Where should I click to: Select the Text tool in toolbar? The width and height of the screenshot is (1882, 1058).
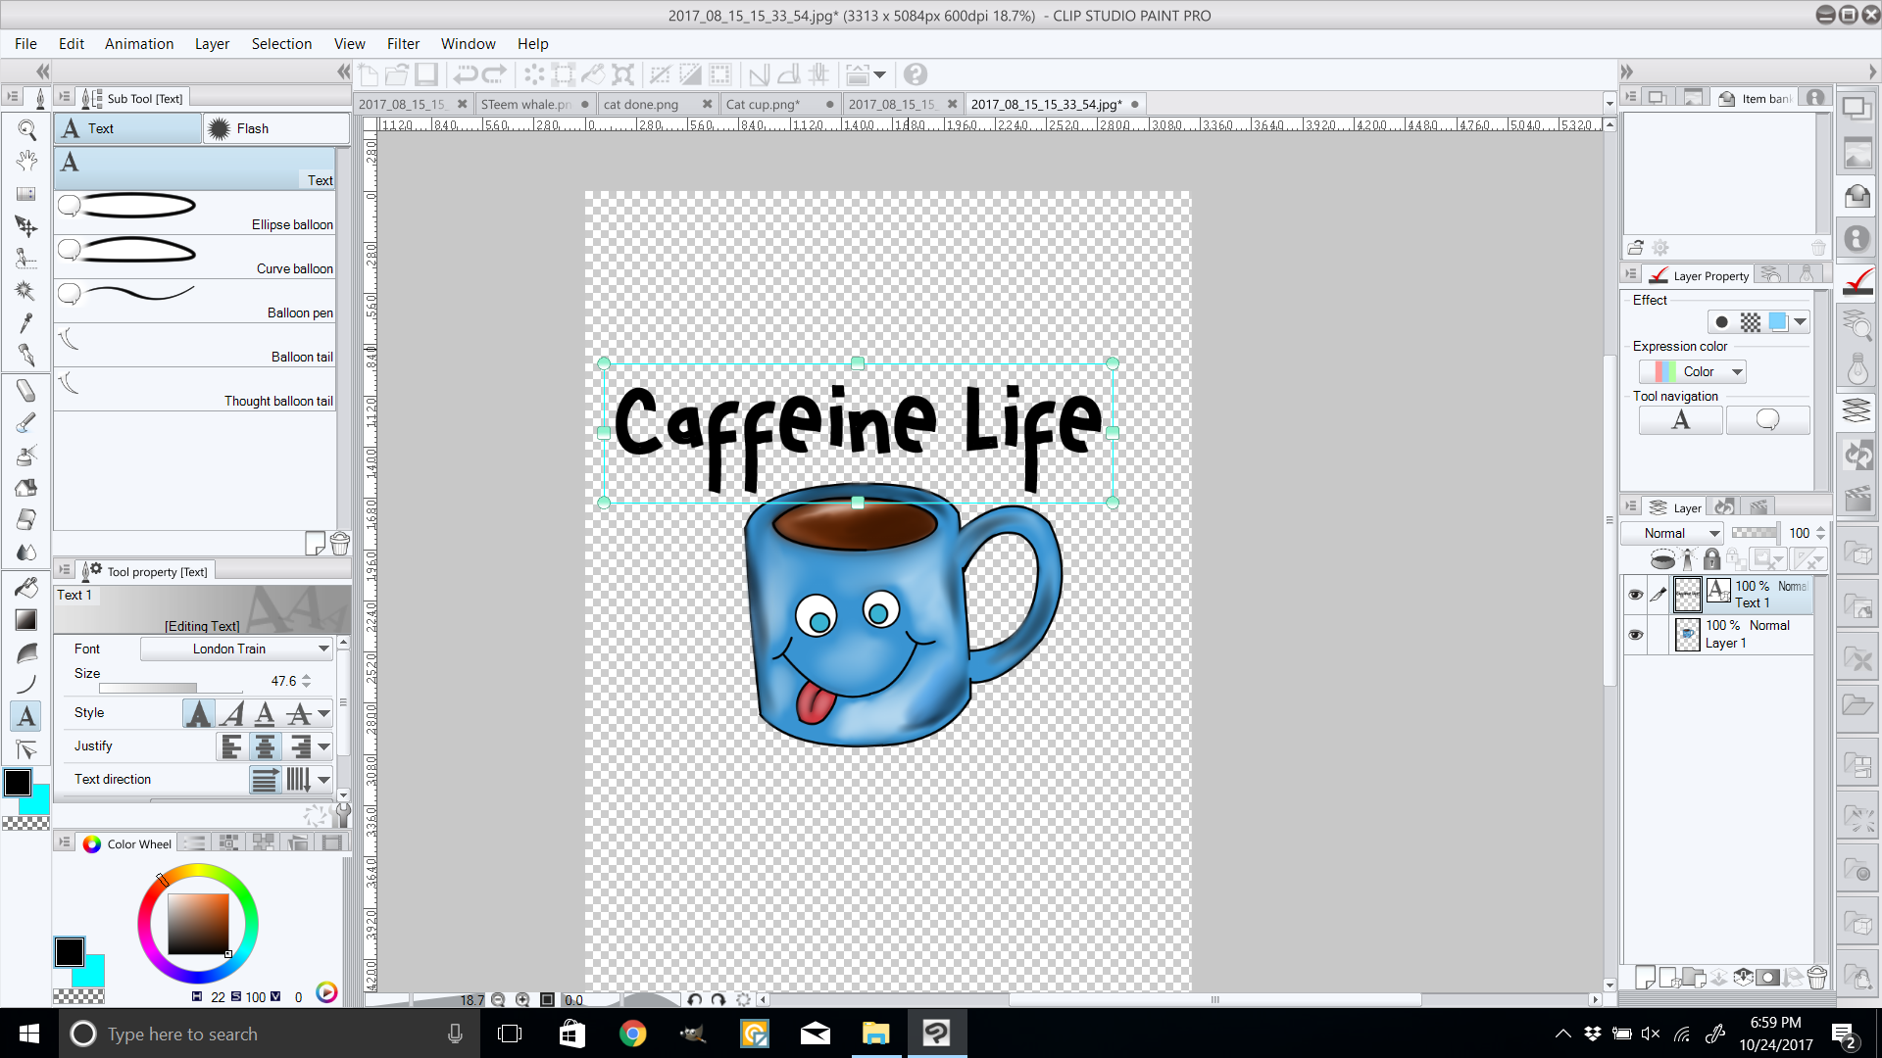click(x=26, y=716)
